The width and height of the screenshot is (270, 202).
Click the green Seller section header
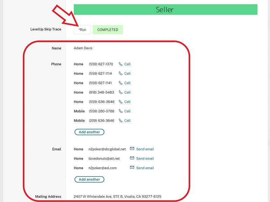165,9
